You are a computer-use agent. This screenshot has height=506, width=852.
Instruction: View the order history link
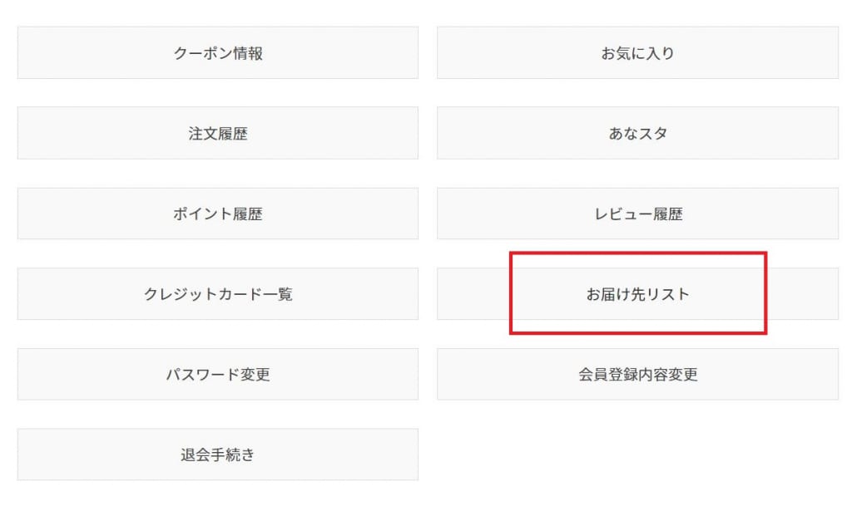(218, 133)
